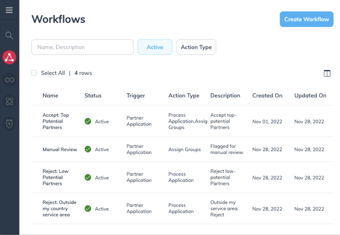The width and height of the screenshot is (340, 235).
Task: Open the red workflows sidebar icon
Action: (x=9, y=57)
